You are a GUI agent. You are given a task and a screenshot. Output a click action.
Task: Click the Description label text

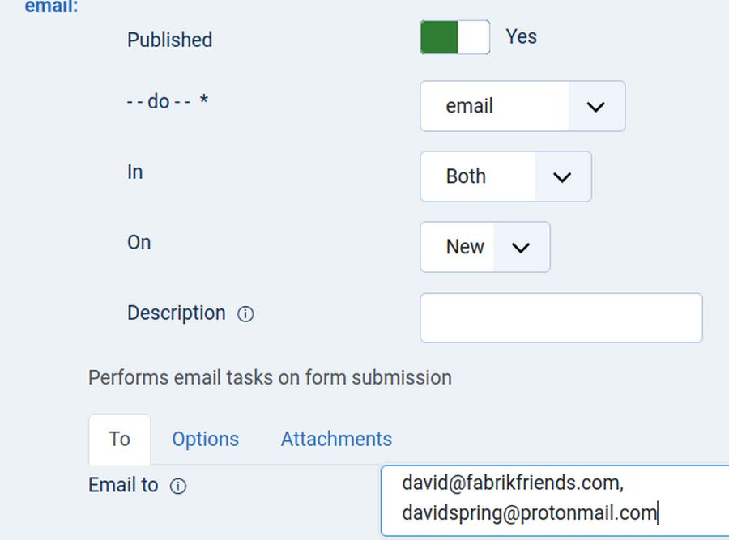(176, 313)
